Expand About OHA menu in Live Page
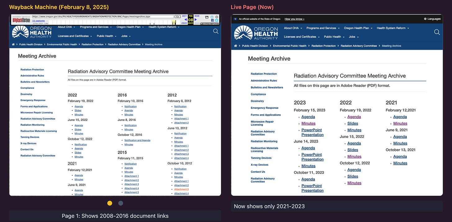Image resolution: width=452 pixels, height=222 pixels. tap(293, 28)
